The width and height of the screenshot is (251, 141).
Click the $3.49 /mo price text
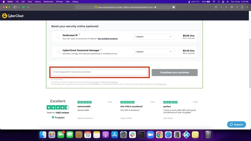point(189,51)
